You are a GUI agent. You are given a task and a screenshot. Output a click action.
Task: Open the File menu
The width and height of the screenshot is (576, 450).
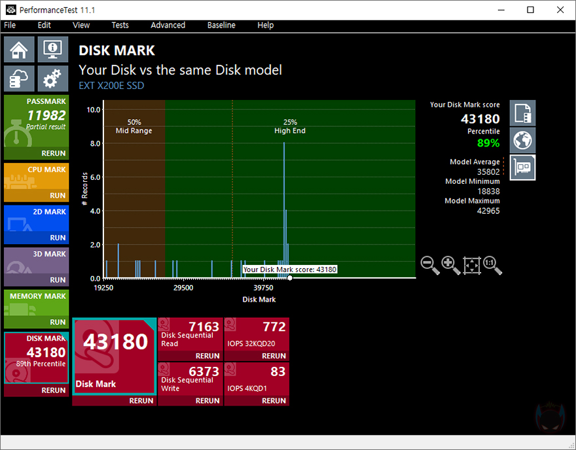pos(10,25)
